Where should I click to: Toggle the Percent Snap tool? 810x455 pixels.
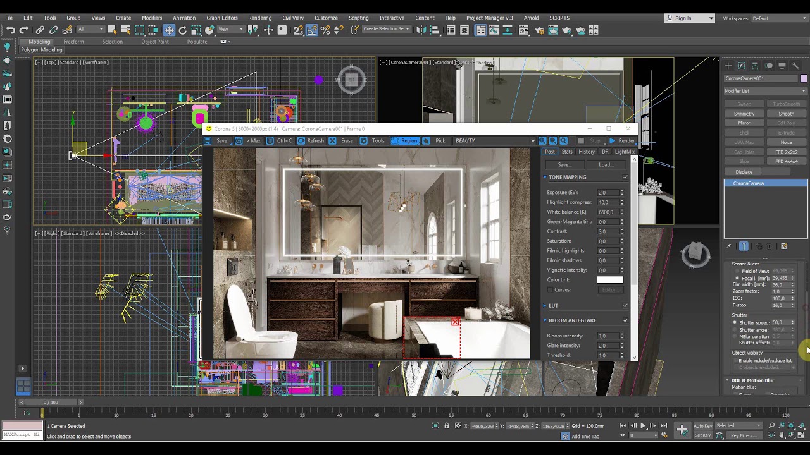pyautogui.click(x=325, y=30)
